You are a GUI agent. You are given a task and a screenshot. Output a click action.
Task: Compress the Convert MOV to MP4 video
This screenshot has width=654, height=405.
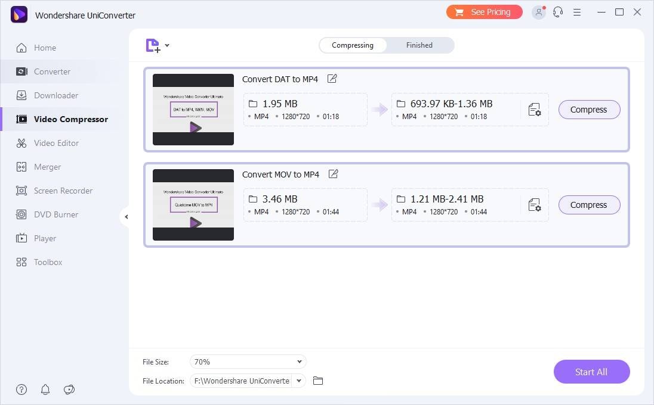pyautogui.click(x=589, y=205)
